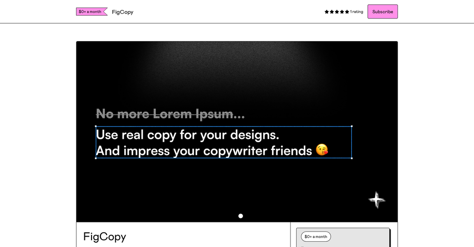Image resolution: width=474 pixels, height=247 pixels.
Task: Click the large FigCopy product heading
Action: pyautogui.click(x=105, y=237)
